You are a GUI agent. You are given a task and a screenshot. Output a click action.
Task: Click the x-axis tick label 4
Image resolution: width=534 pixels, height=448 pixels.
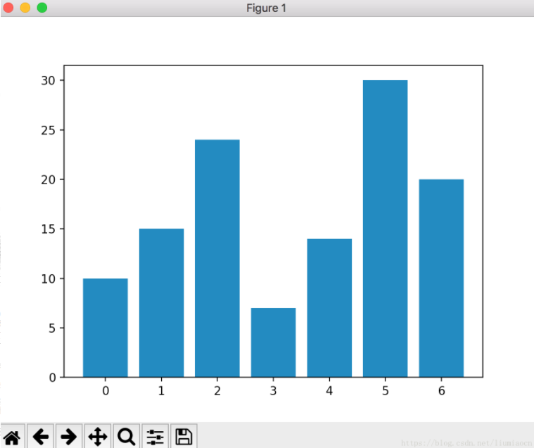pos(329,391)
